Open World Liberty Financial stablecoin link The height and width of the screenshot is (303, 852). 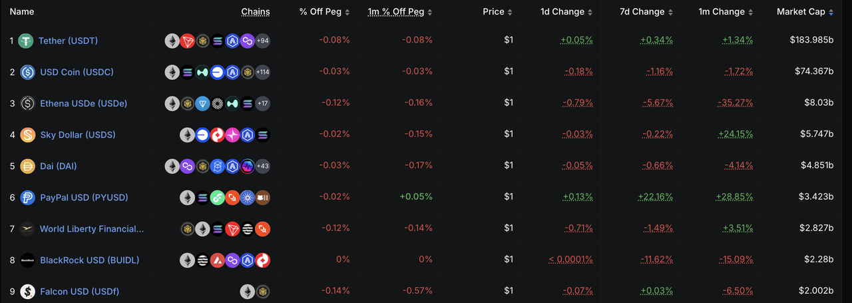(x=91, y=228)
